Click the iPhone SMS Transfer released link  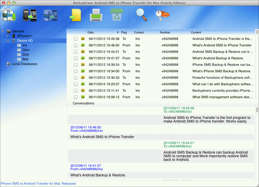[x=38, y=183]
